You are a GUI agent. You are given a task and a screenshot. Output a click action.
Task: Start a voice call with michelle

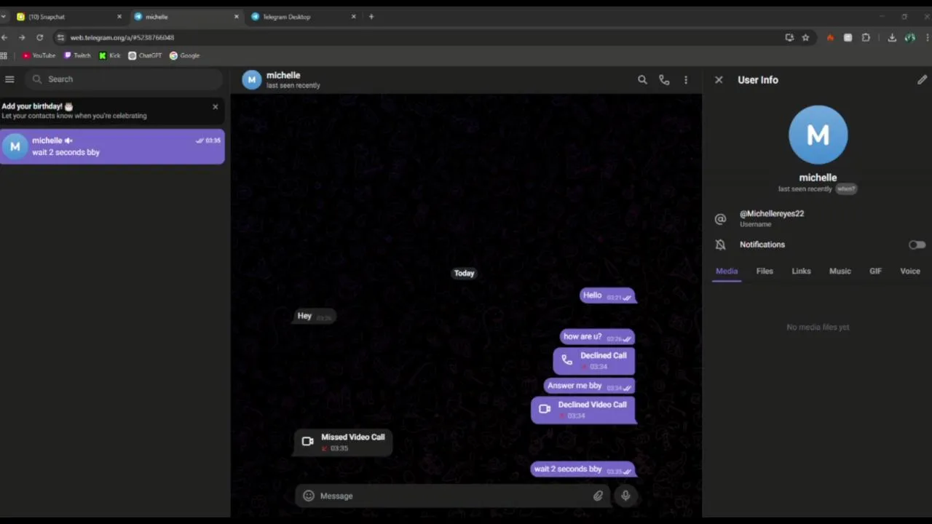[664, 80]
